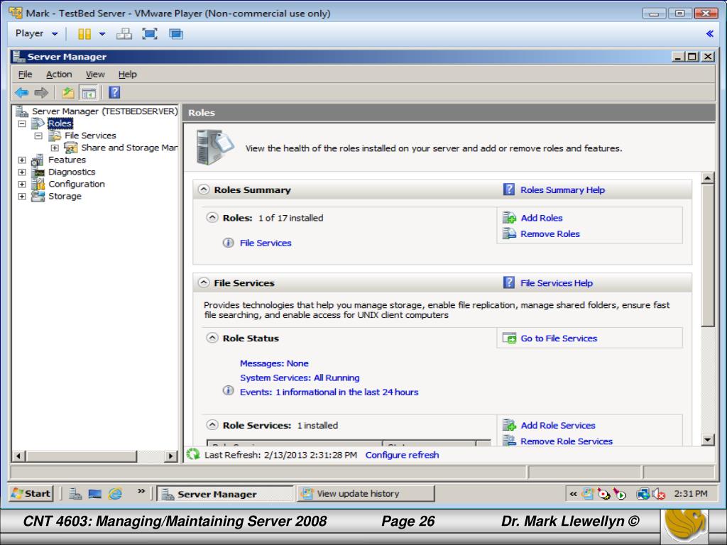Click the Help question mark toolbar icon
Screen dimensions: 727x545
[x=114, y=92]
